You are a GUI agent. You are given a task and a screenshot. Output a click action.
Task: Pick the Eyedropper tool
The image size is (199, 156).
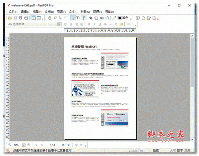coord(114,18)
